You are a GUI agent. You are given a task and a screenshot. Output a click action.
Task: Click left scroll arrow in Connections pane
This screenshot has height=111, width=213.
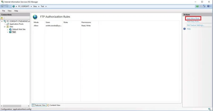pos(2,106)
